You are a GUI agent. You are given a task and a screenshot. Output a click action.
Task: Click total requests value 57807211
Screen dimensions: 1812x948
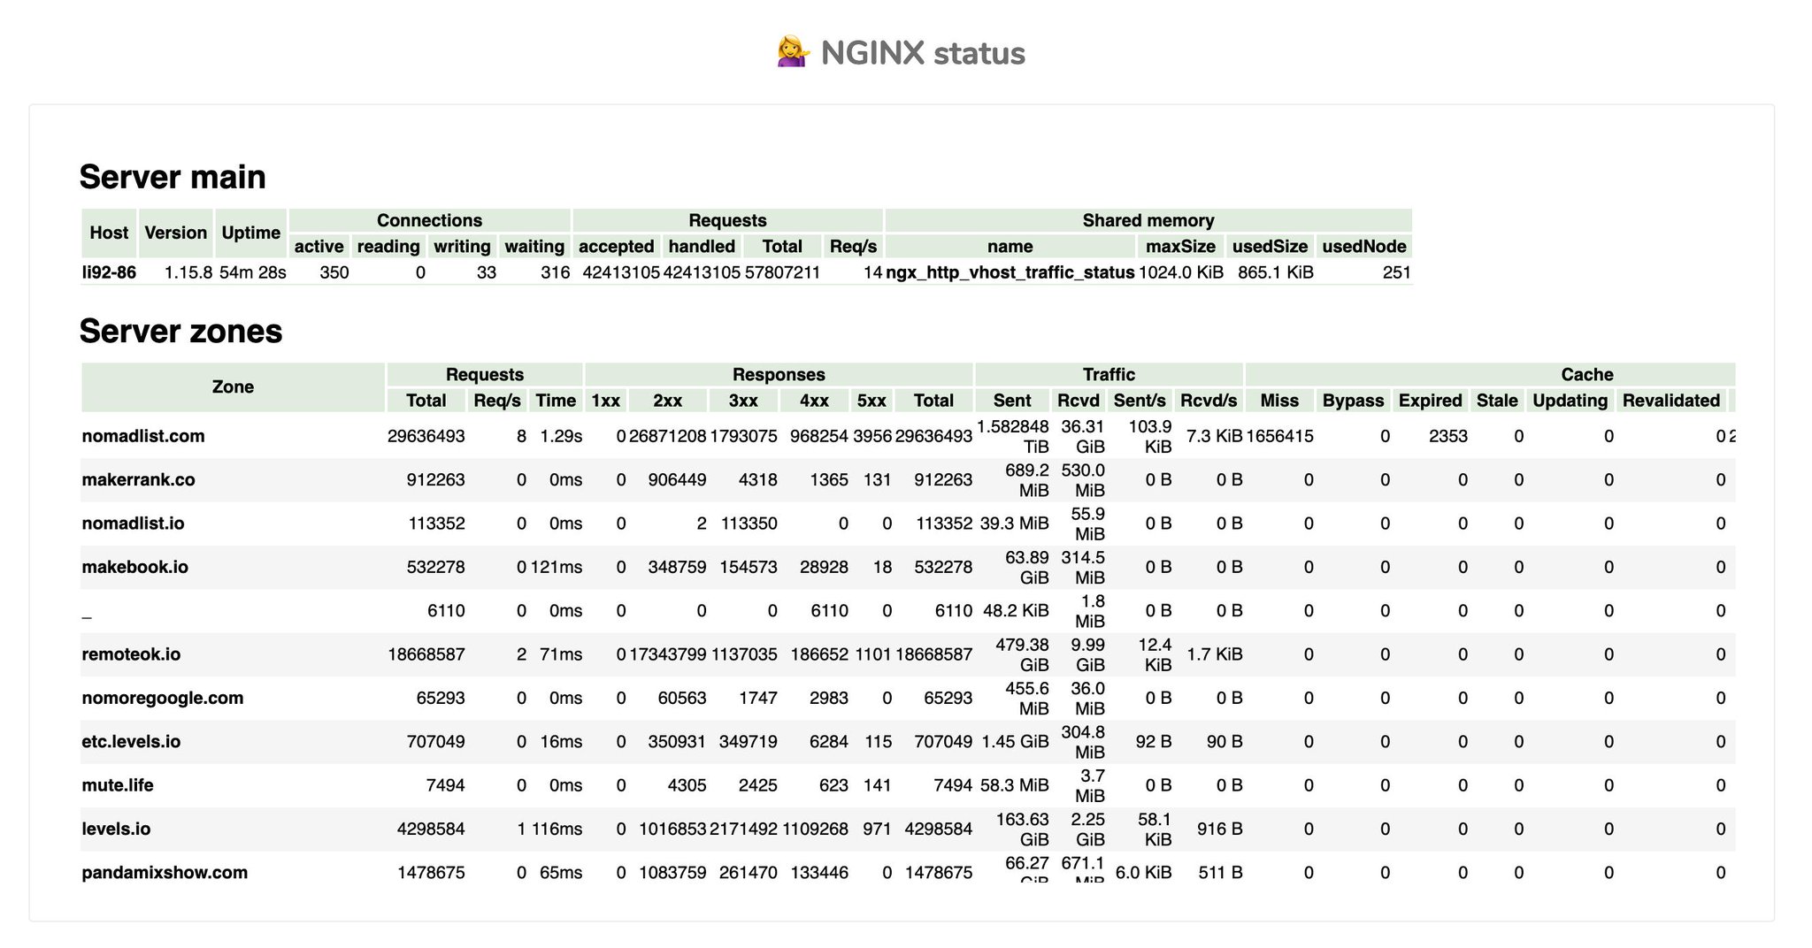click(x=782, y=272)
